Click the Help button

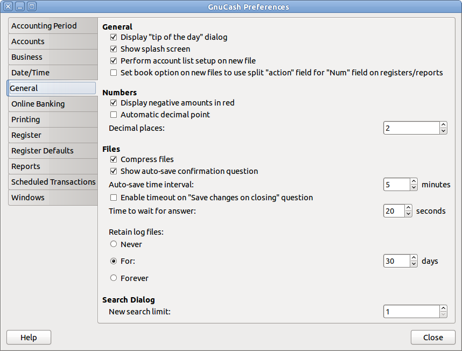29,338
